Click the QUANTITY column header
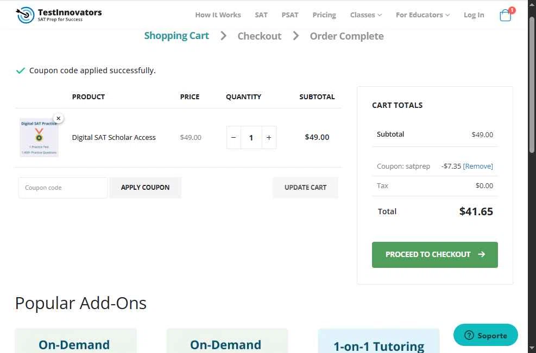This screenshot has width=536, height=353. tap(243, 97)
